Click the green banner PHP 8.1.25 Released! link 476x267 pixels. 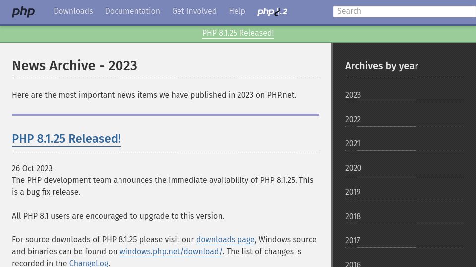tap(238, 33)
